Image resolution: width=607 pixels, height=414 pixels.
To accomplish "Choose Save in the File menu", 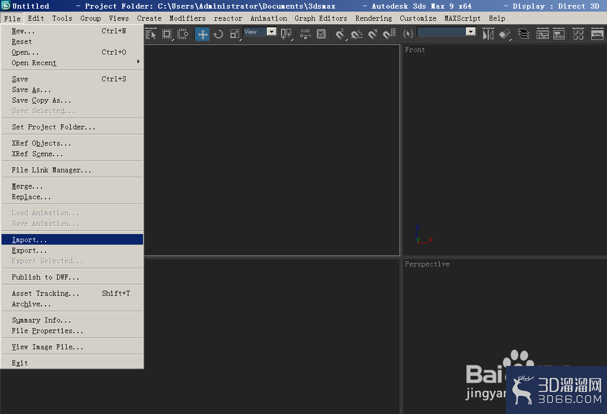I will [x=72, y=79].
